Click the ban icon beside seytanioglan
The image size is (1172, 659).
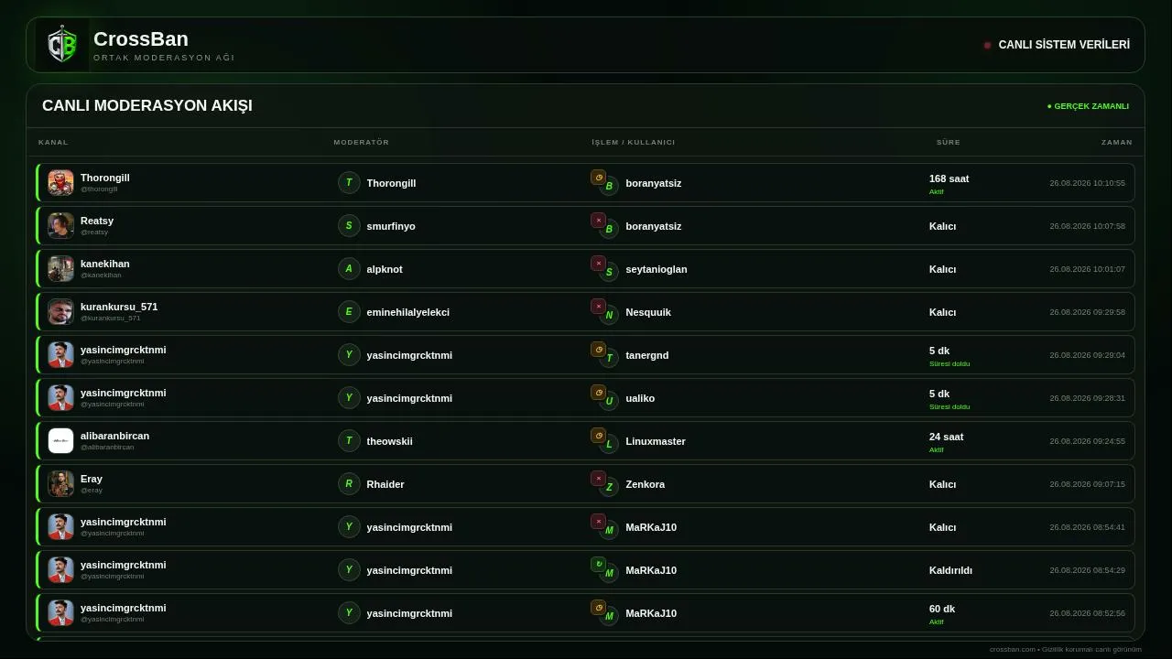[598, 263]
